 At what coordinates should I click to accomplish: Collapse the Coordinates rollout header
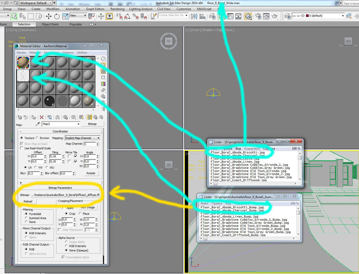(x=60, y=131)
